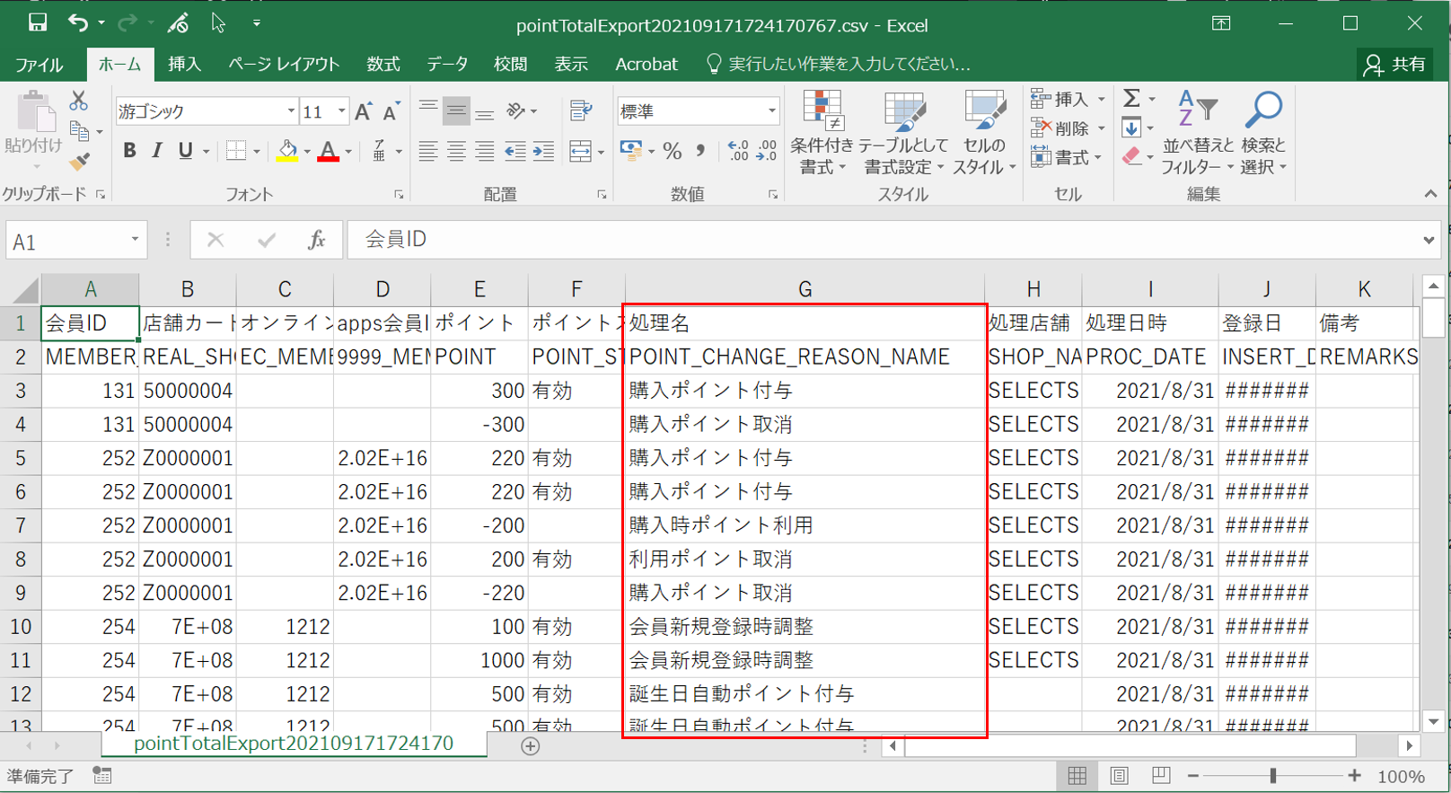Click the 共有 share button
The image size is (1451, 793).
pos(1395,64)
